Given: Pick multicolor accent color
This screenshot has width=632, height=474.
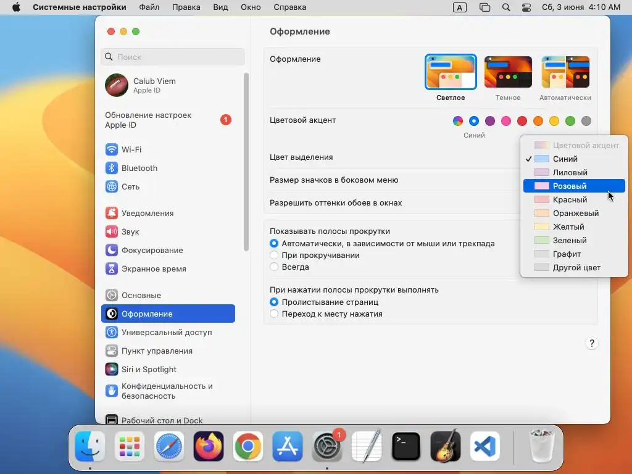Looking at the screenshot, I should pyautogui.click(x=458, y=120).
